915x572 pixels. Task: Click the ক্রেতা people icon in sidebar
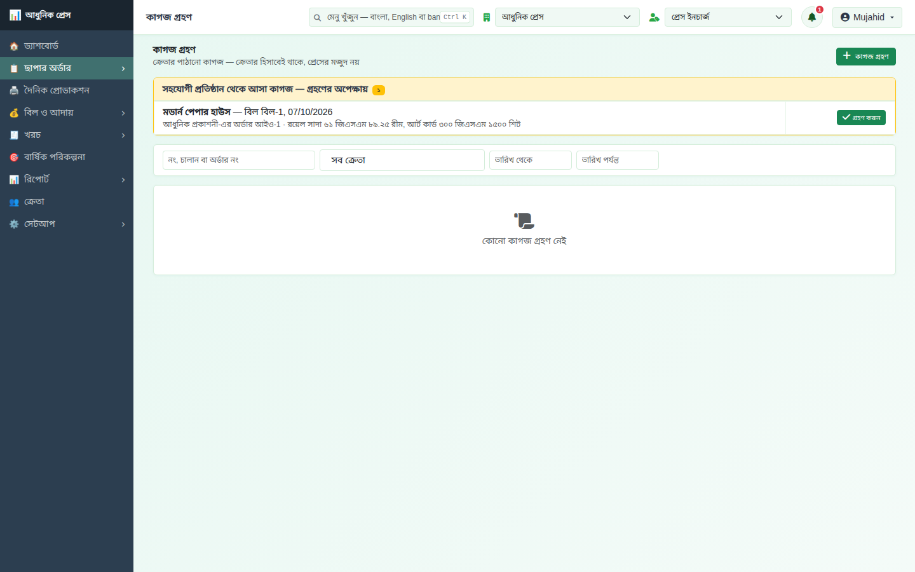(14, 202)
